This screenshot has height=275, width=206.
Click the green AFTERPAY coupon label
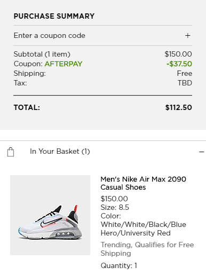pos(64,64)
